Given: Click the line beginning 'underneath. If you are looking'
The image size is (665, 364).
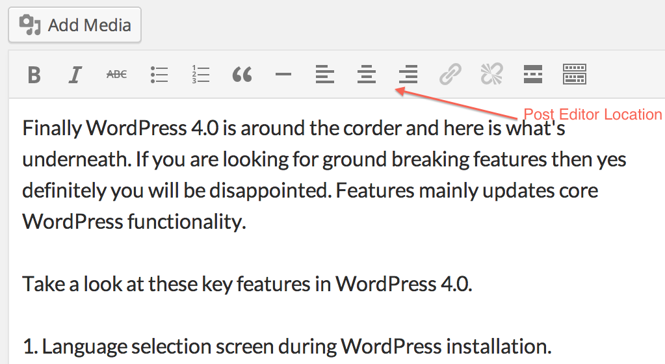Looking at the screenshot, I should click(324, 159).
